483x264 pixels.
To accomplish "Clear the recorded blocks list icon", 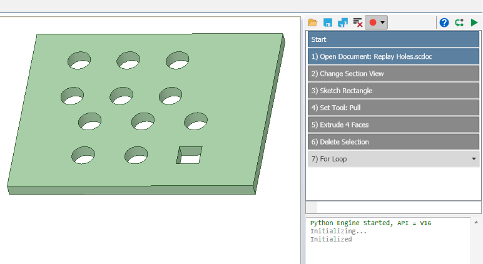I will (x=358, y=23).
